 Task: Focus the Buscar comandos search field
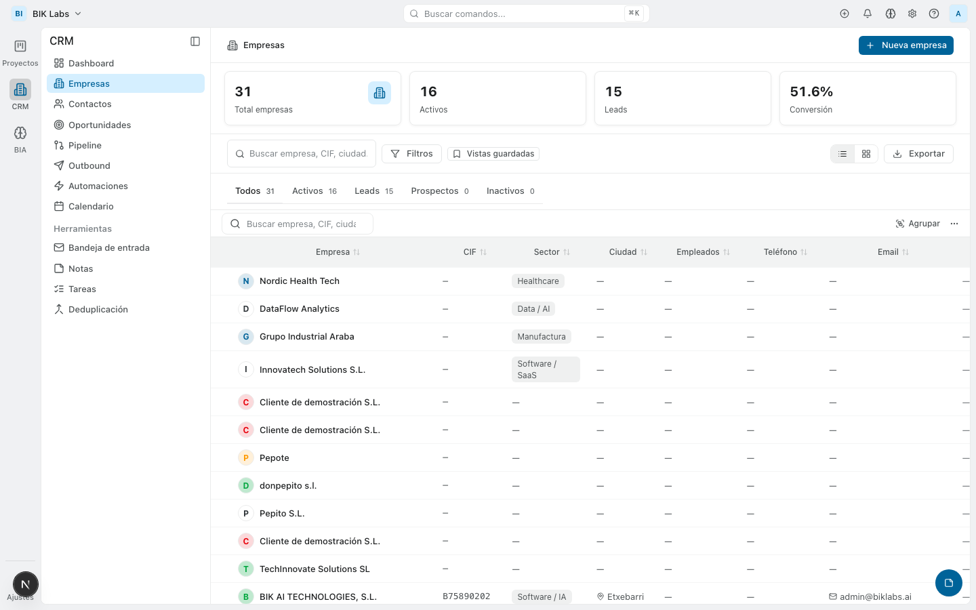coord(522,14)
